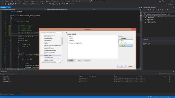Collapse the class Calculator code region
The width and height of the screenshot is (175, 98).
(x=10, y=22)
